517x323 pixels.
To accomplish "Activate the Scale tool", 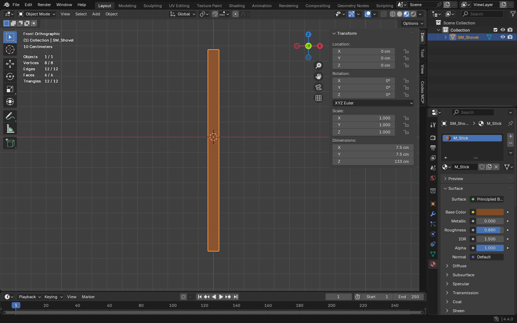I will coord(10,89).
